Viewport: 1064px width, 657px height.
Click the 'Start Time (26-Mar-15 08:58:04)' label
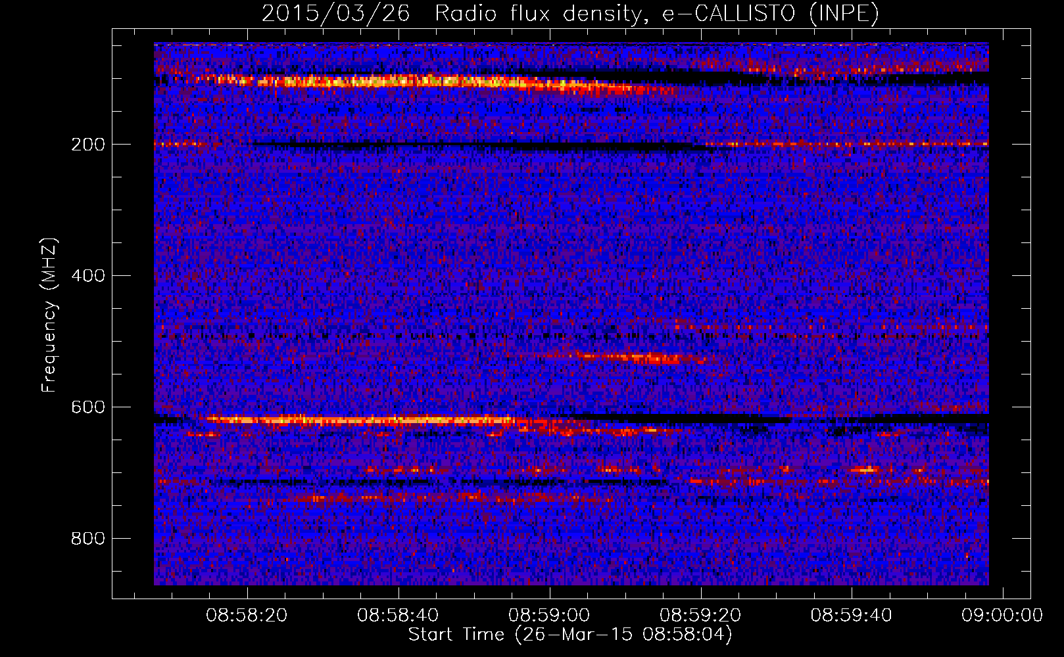click(570, 635)
